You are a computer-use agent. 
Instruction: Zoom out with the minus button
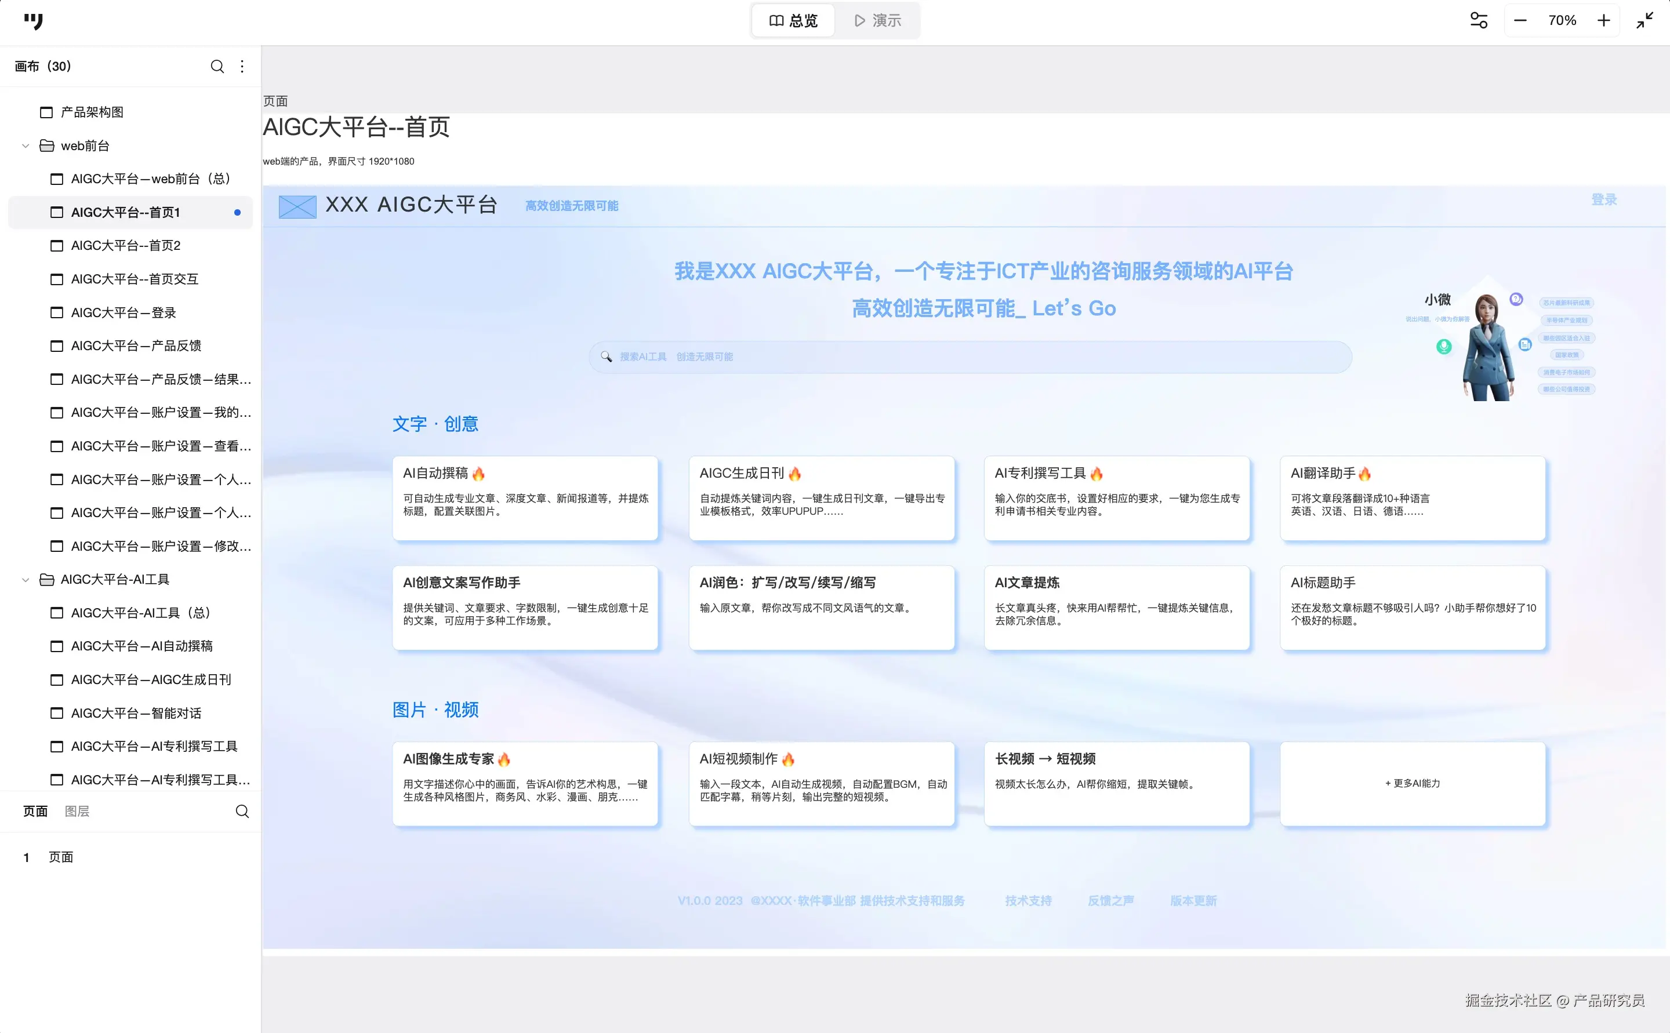pos(1520,20)
